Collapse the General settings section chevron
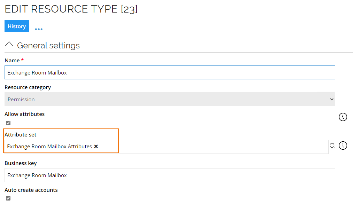The width and height of the screenshot is (359, 212). coord(9,44)
